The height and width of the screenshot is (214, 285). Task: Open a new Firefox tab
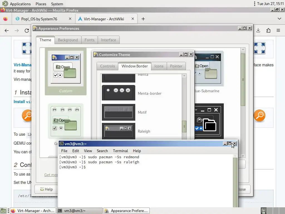click(x=143, y=19)
